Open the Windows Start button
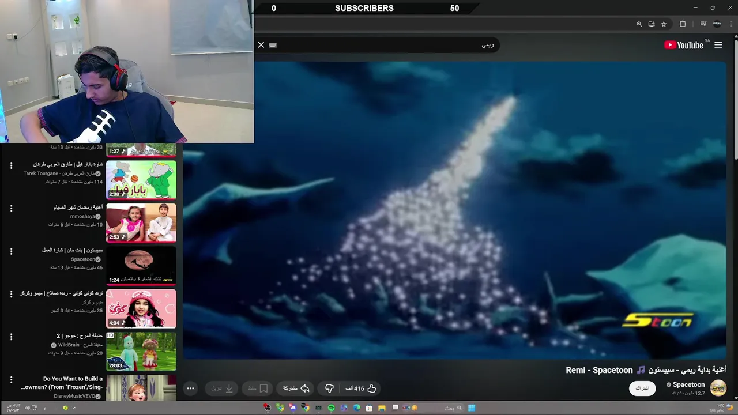 472,408
